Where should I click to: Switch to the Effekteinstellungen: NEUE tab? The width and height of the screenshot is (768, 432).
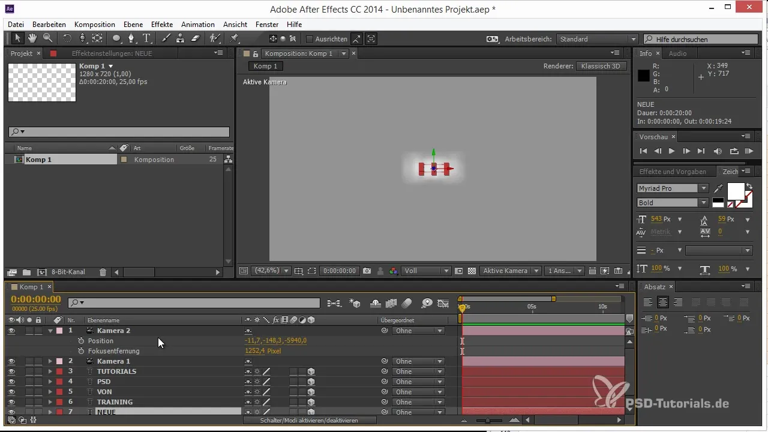(x=112, y=53)
